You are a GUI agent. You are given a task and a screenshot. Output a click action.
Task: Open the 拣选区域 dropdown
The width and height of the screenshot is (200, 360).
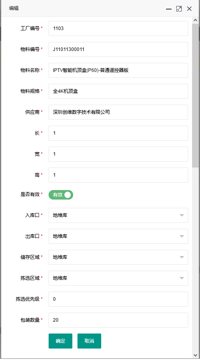pyautogui.click(x=118, y=278)
